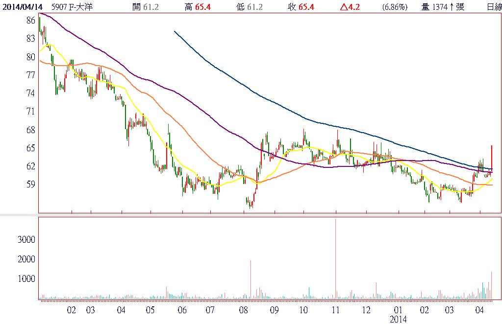Click the 86 price axis label
This screenshot has height=324, width=502.
pyautogui.click(x=31, y=20)
